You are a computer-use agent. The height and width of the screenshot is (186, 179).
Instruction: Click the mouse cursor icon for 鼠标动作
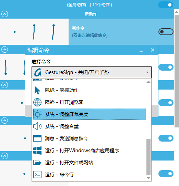(37, 90)
